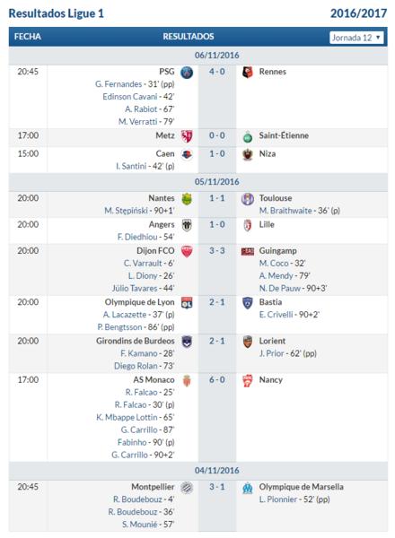The height and width of the screenshot is (538, 395).
Task: Click the Resultados Ligue 1 heading
Action: pos(56,13)
